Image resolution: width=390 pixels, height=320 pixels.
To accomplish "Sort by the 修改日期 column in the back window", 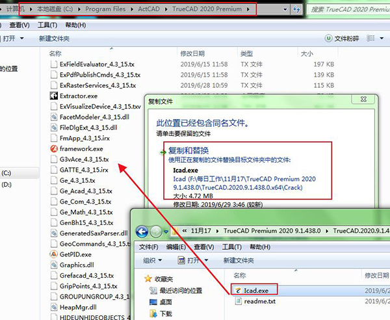I will click(192, 53).
